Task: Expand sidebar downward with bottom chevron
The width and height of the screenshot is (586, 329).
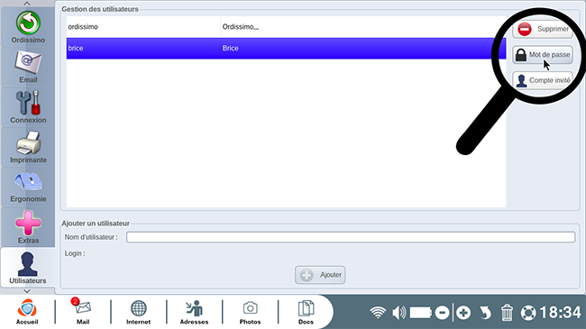Action: [27, 291]
